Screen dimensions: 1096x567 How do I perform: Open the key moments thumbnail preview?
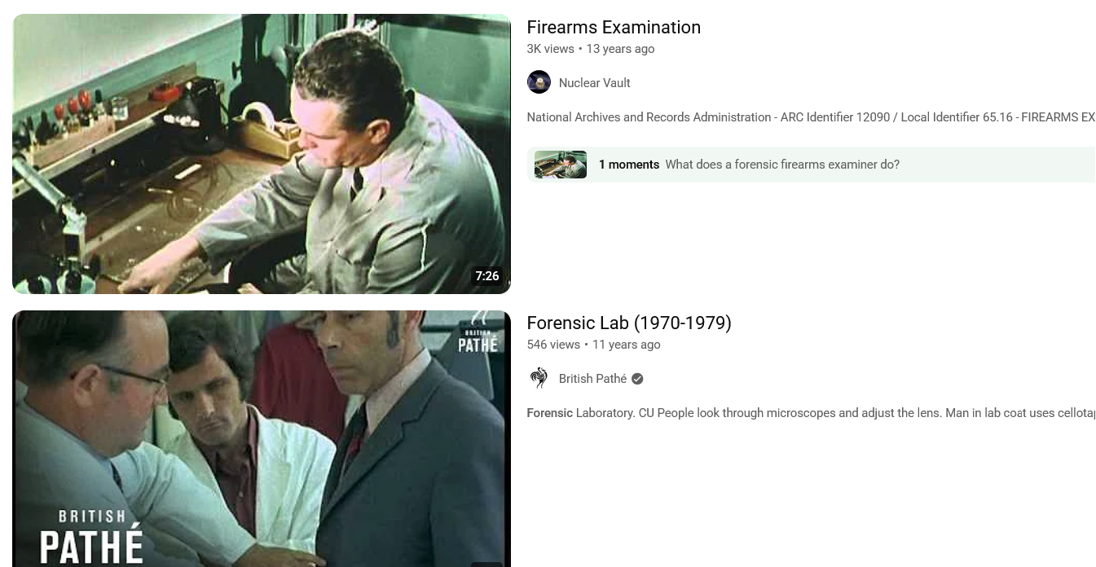[x=561, y=165]
